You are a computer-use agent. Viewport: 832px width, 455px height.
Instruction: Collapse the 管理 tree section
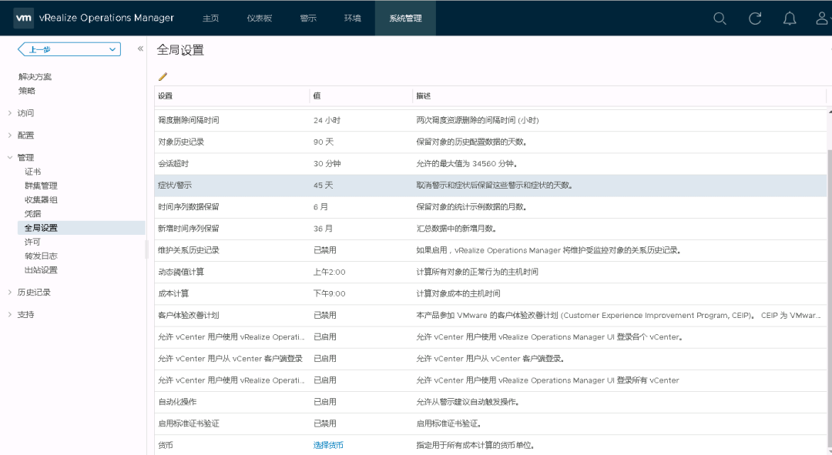pyautogui.click(x=10, y=158)
